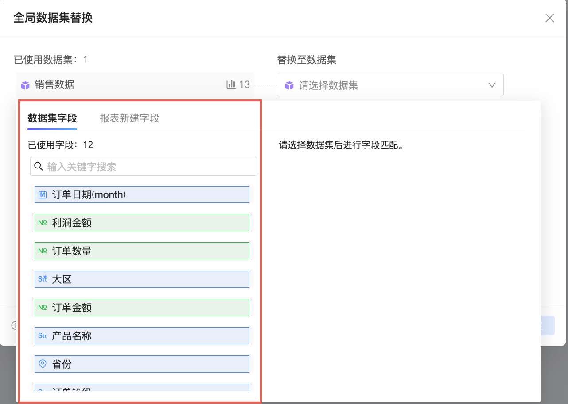Viewport: 568px width, 404px height.
Task: Click the 全局数据集替换 dialog title
Action: pyautogui.click(x=53, y=18)
